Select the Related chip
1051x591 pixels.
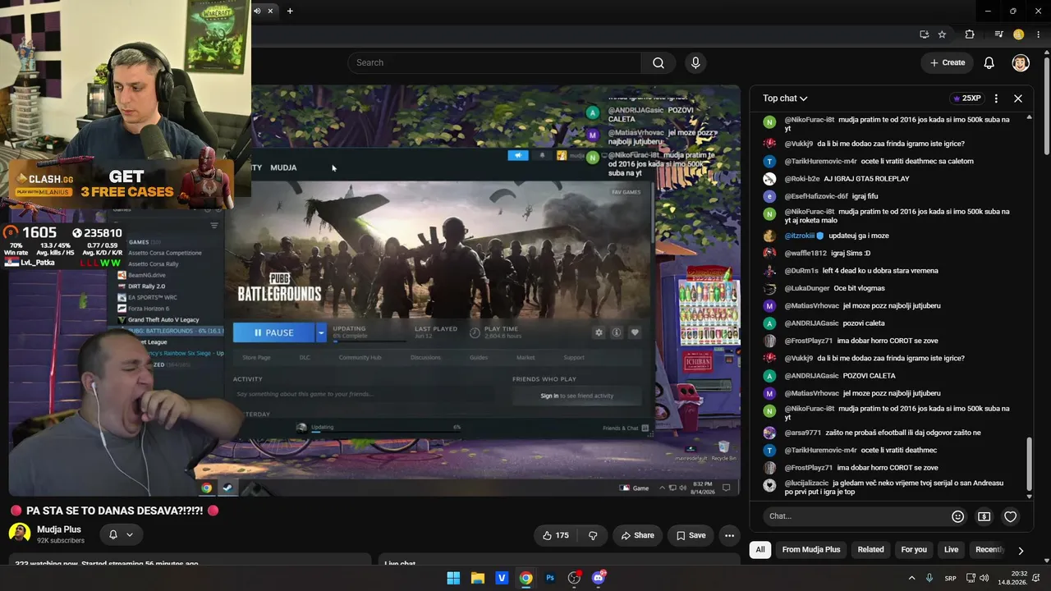point(871,550)
